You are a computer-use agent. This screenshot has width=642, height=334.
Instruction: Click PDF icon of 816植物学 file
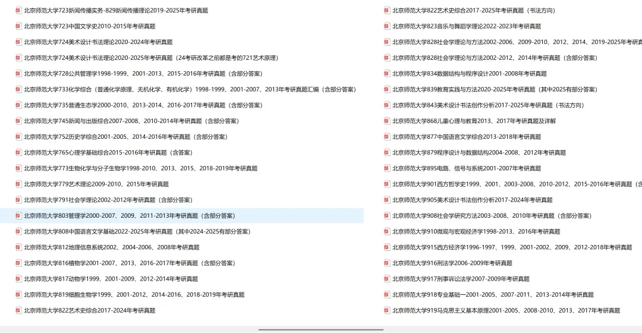click(18, 263)
